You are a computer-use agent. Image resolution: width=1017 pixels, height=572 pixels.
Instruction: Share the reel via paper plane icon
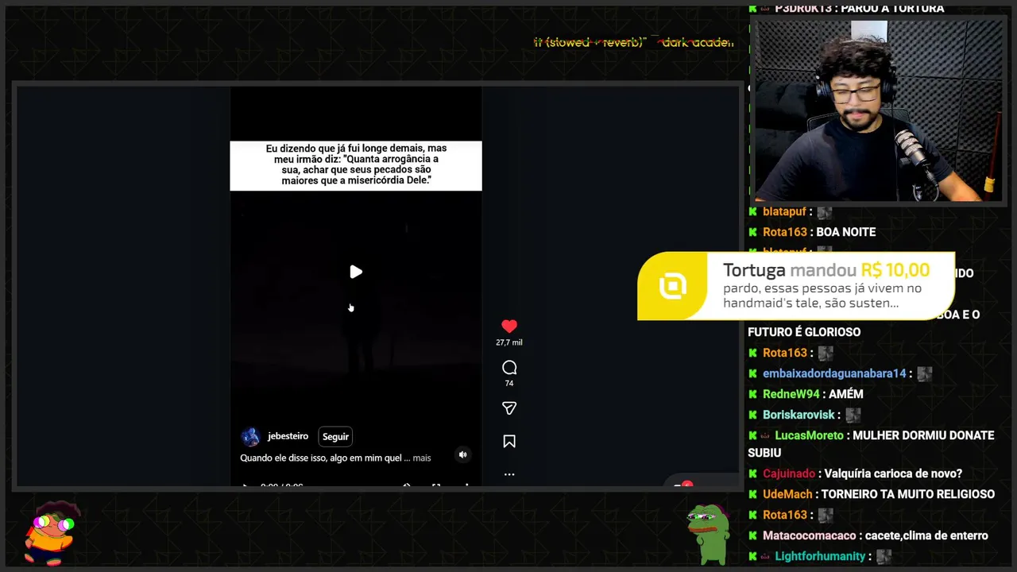(x=509, y=408)
